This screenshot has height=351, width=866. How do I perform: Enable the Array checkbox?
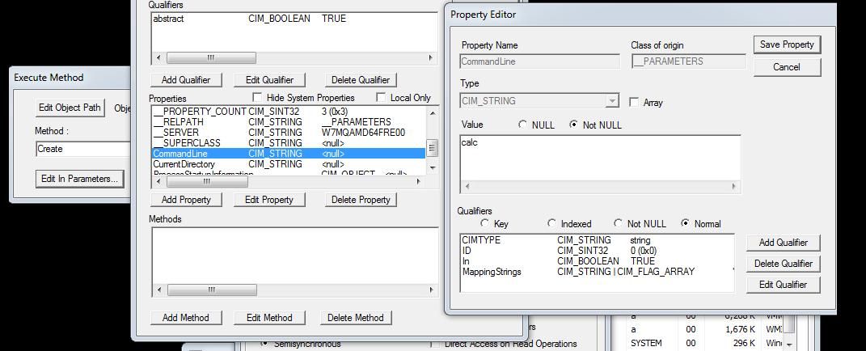pos(634,102)
